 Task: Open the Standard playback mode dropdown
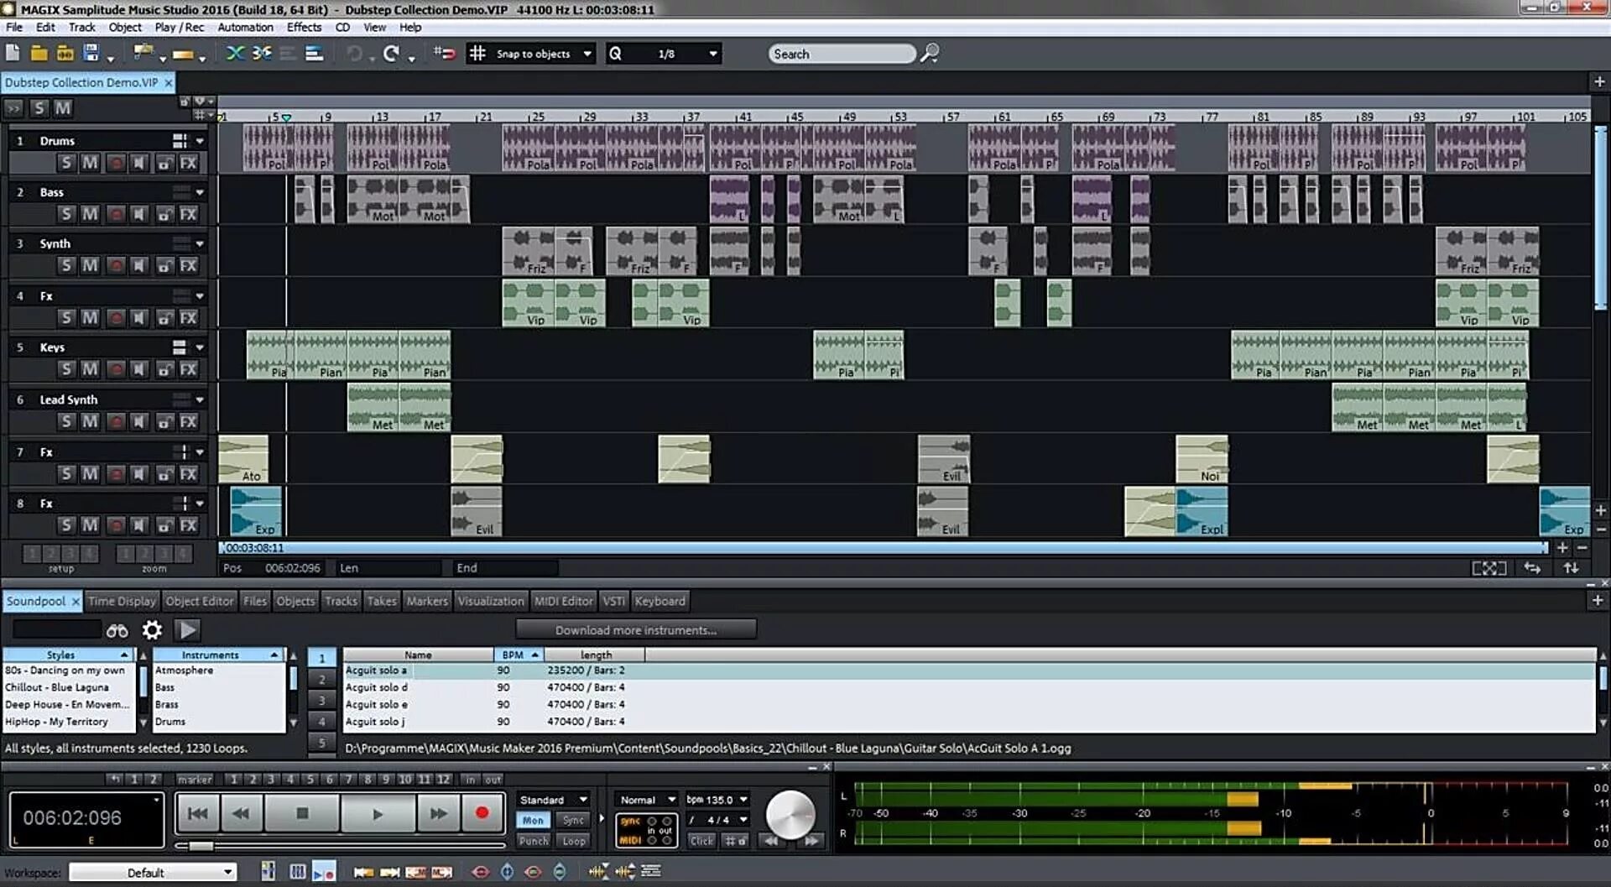click(553, 800)
